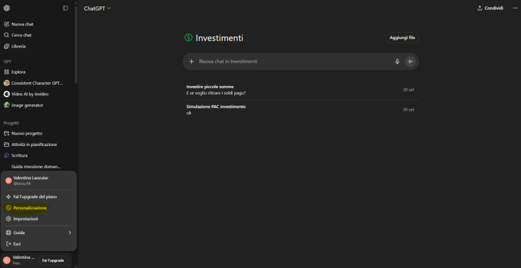
Task: Click the Condividi share button
Action: pos(490,8)
